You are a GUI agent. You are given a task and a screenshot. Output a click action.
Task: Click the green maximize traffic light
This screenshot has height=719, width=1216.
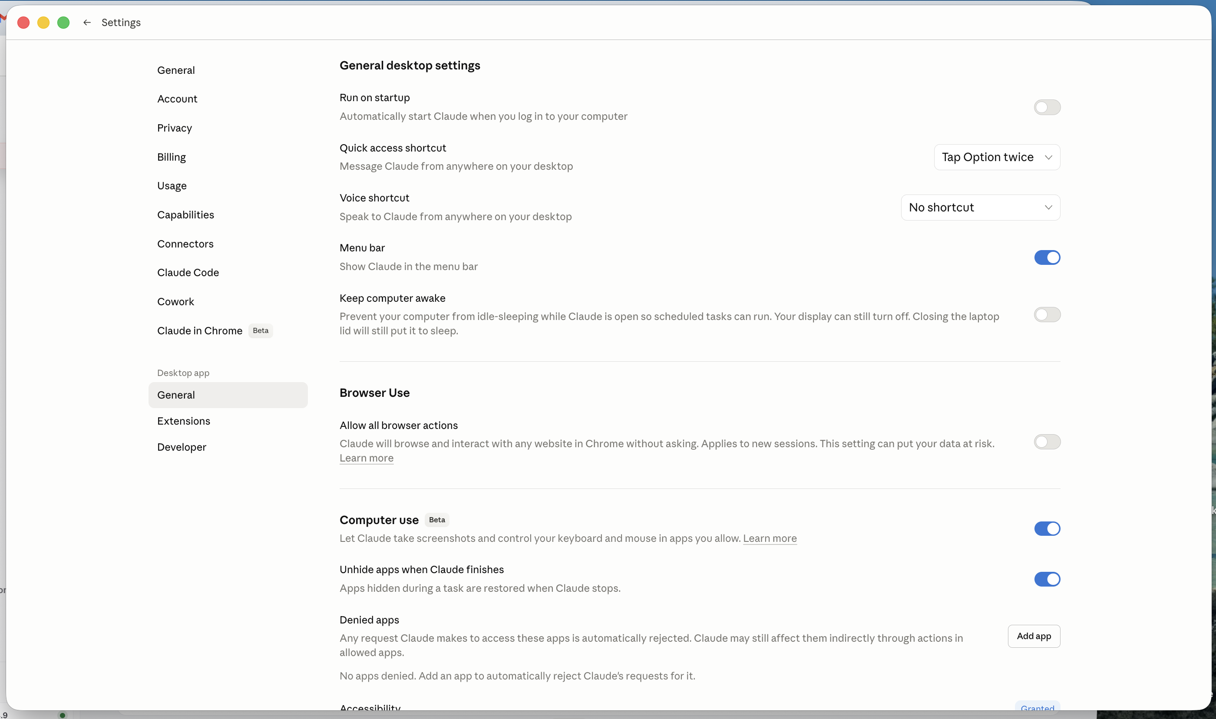click(63, 22)
